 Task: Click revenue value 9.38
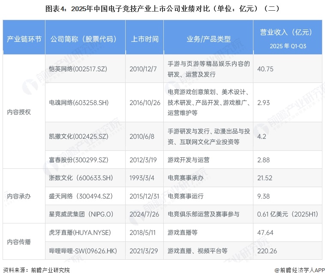tap(263, 196)
